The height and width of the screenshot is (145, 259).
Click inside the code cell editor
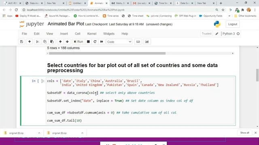point(140,101)
